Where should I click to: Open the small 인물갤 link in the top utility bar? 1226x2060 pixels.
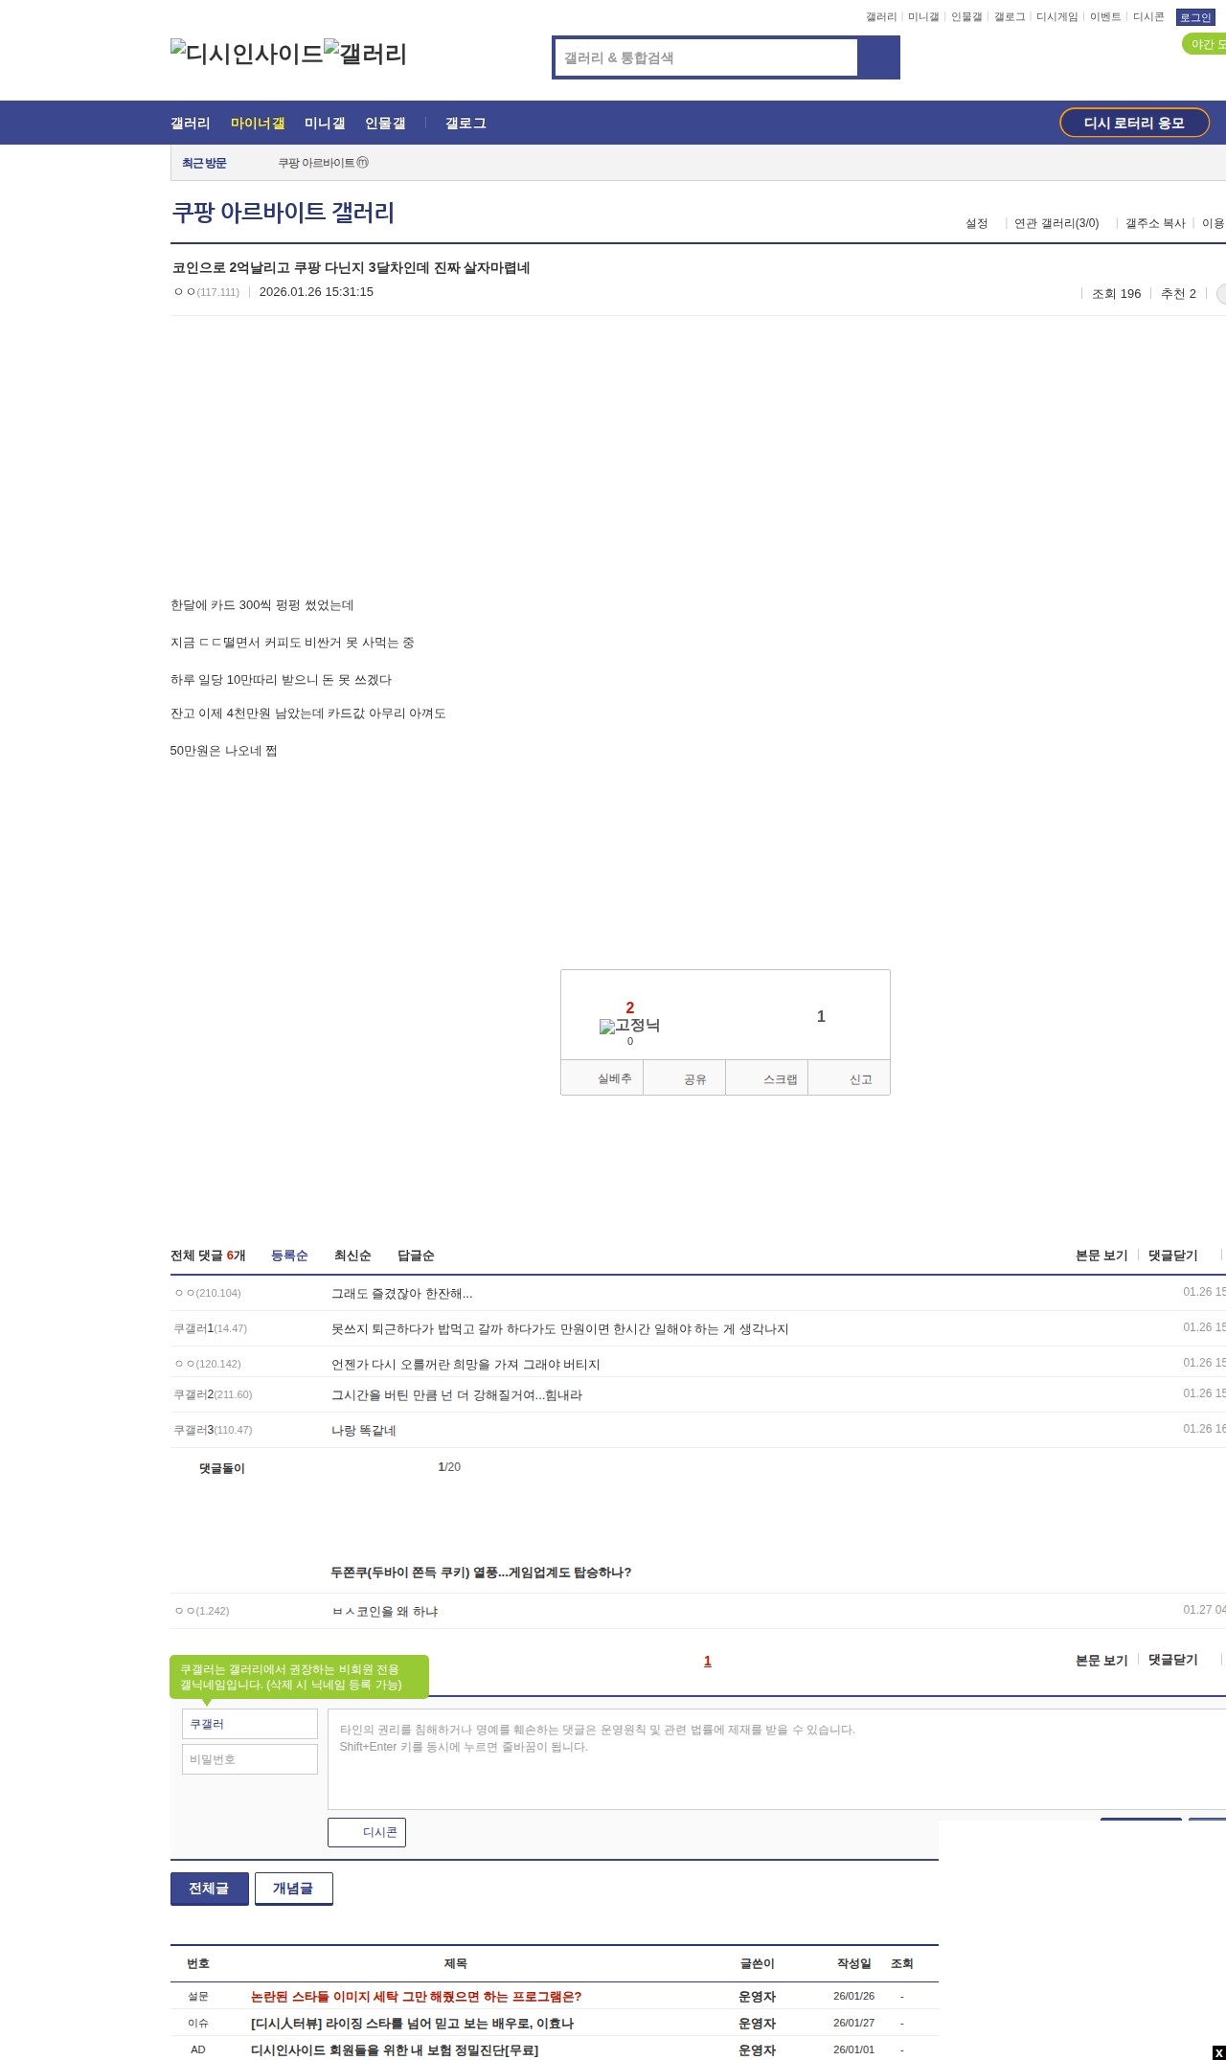click(x=966, y=17)
